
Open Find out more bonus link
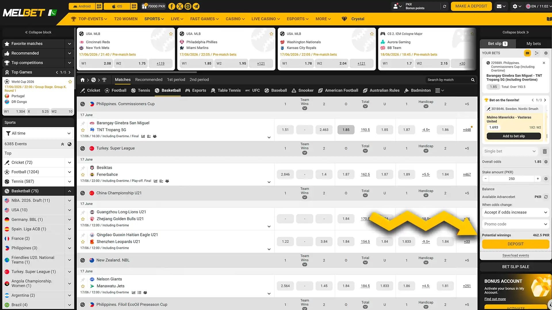tap(495, 299)
